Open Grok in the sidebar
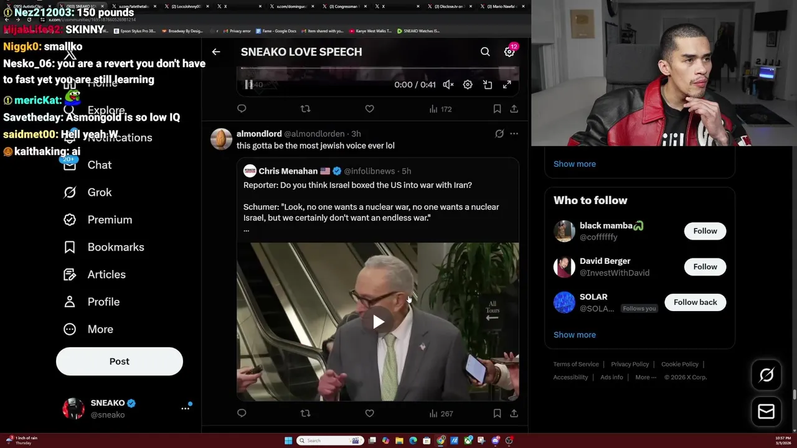This screenshot has height=448, width=797. tap(88, 192)
